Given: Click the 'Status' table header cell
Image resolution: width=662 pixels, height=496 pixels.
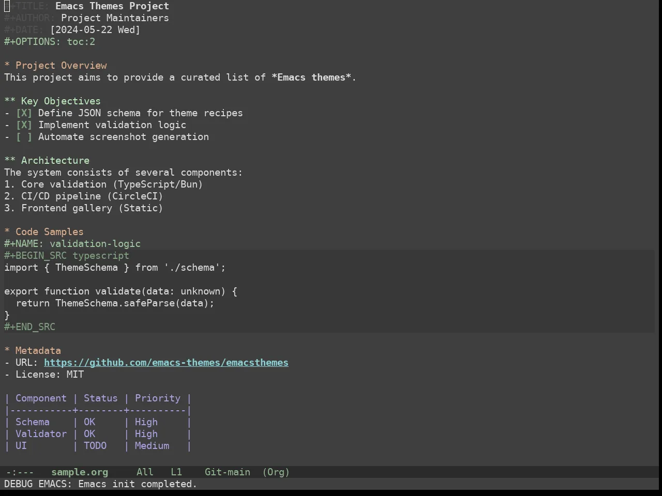Looking at the screenshot, I should tap(101, 398).
